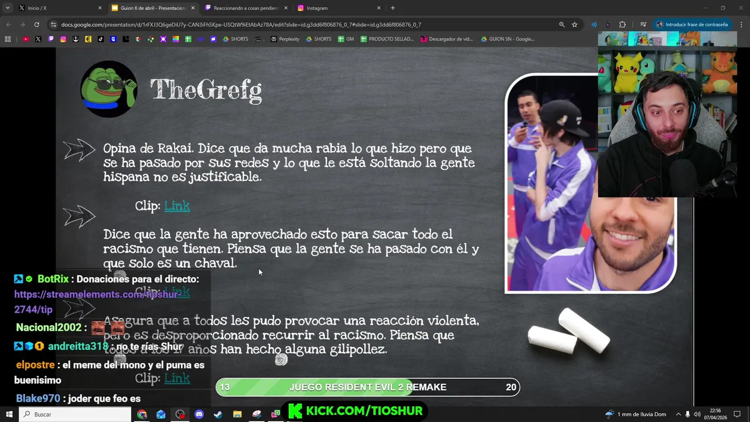Click the webcam overlay of the streamer
Viewport: 750px width, 422px height.
pos(667,114)
